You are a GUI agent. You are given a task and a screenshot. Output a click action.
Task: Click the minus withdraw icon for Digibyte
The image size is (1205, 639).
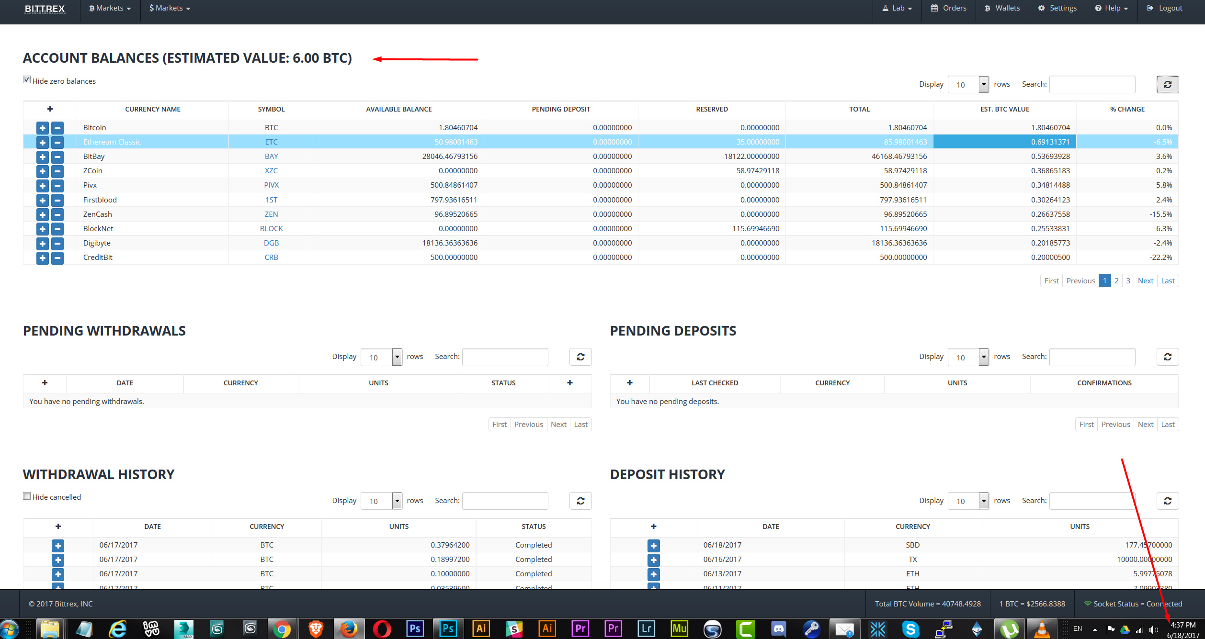[x=57, y=243]
